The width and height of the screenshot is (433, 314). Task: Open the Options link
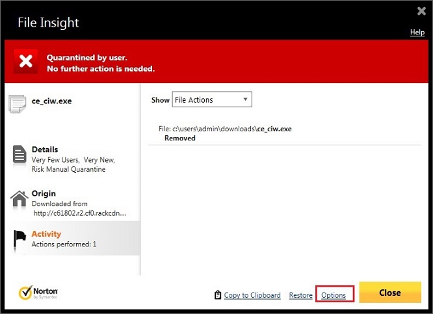click(334, 295)
